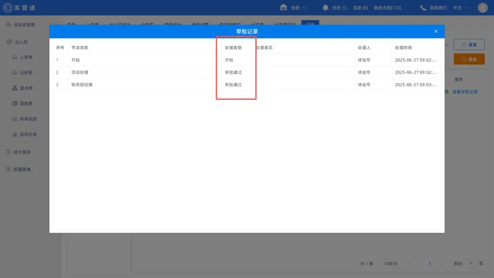The height and width of the screenshot is (278, 494).
Task: Click the 前往 page number input
Action: [471, 263]
